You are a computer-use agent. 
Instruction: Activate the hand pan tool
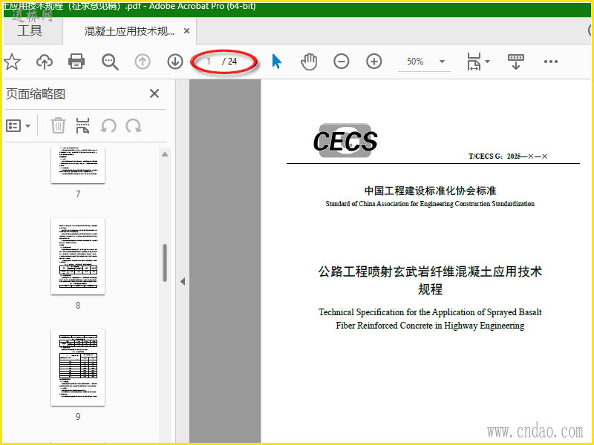point(309,62)
